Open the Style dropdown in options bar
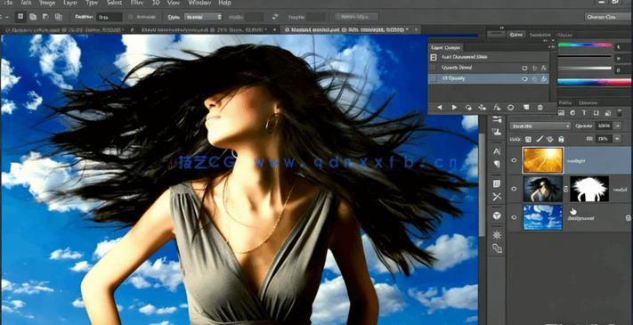This screenshot has height=325, width=633. click(x=203, y=17)
